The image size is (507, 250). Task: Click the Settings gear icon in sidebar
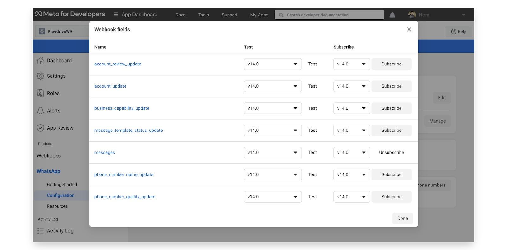click(41, 76)
